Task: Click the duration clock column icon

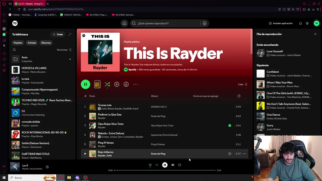Action: point(239,96)
